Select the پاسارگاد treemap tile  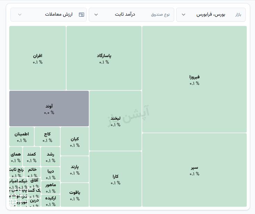coord(104,58)
